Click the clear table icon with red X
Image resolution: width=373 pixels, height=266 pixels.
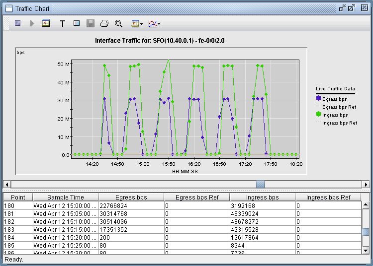click(46, 23)
